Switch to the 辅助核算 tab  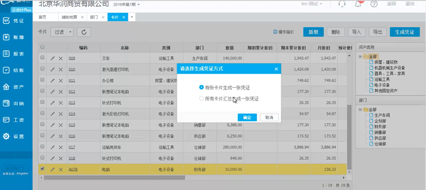click(x=69, y=17)
